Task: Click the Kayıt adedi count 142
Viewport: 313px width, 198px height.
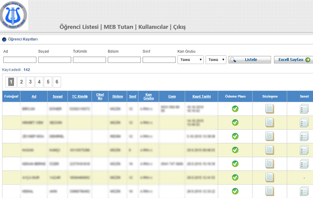Action: tap(27, 70)
